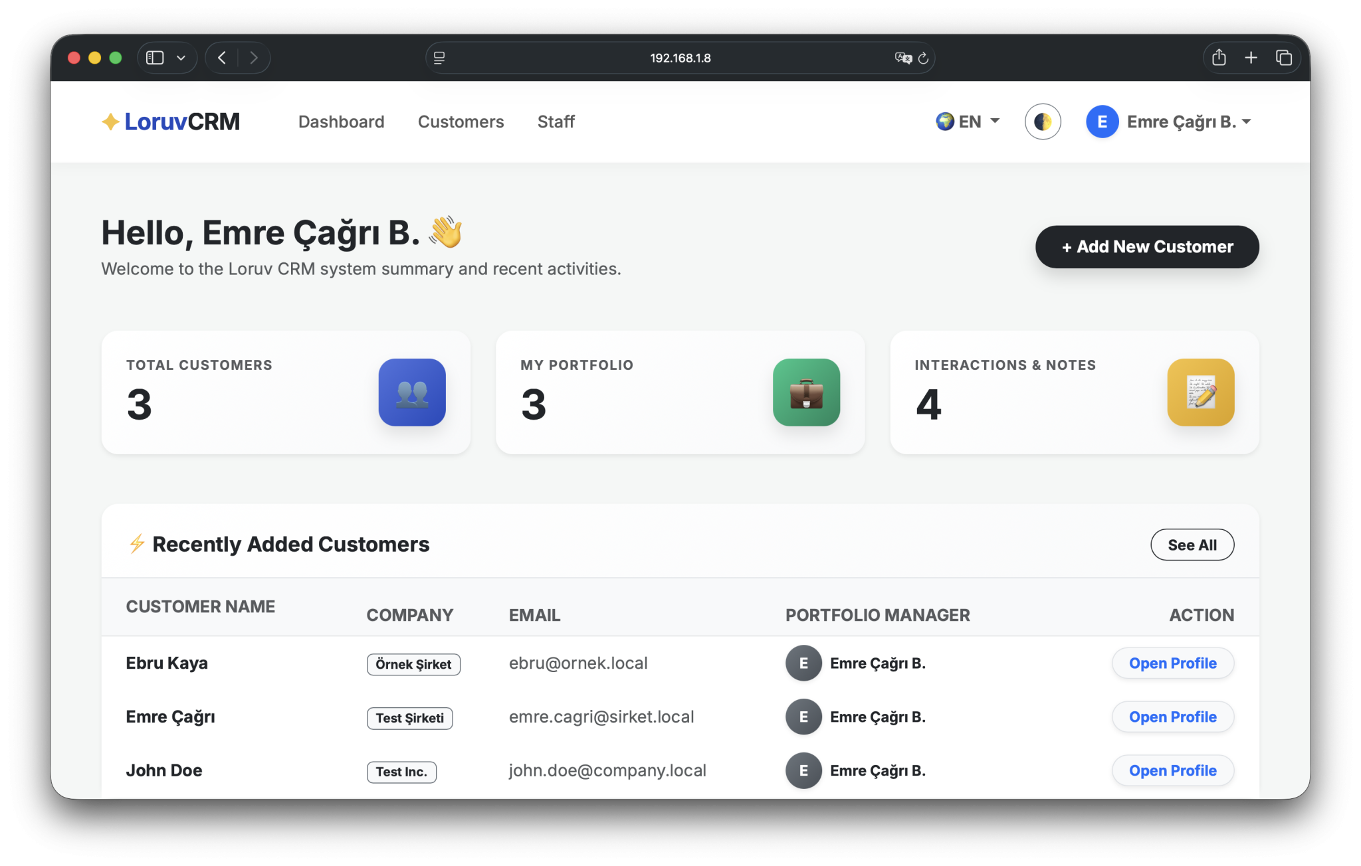Toggle dark mode with moon button
This screenshot has height=866, width=1361.
(1043, 122)
